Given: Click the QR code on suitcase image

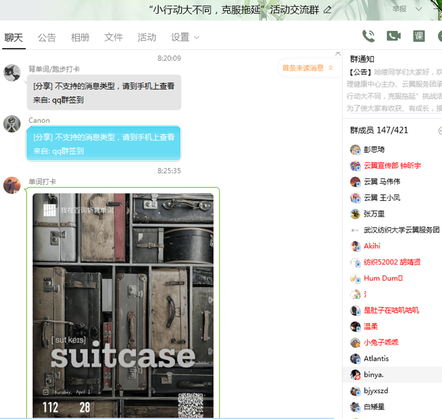Looking at the screenshot, I should pos(189,405).
